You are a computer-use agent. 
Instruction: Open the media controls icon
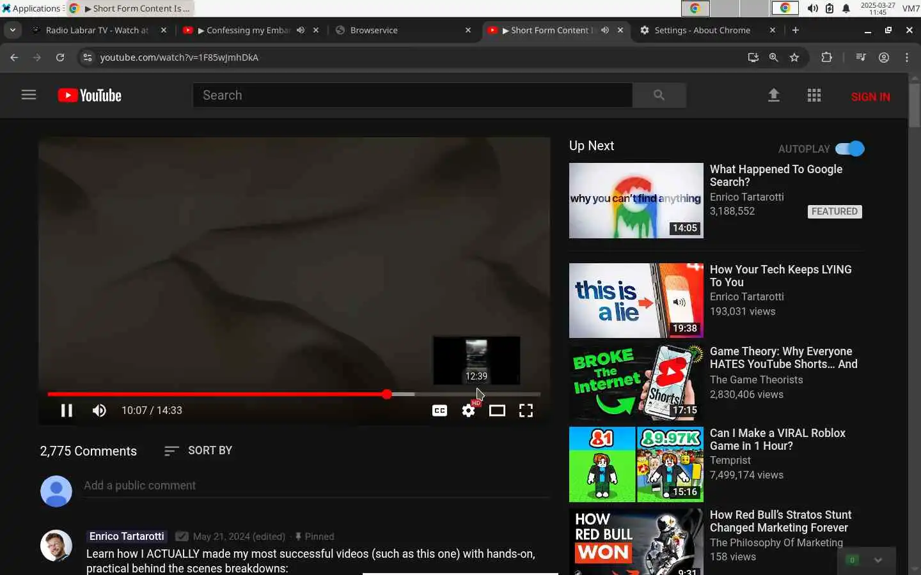(x=861, y=57)
